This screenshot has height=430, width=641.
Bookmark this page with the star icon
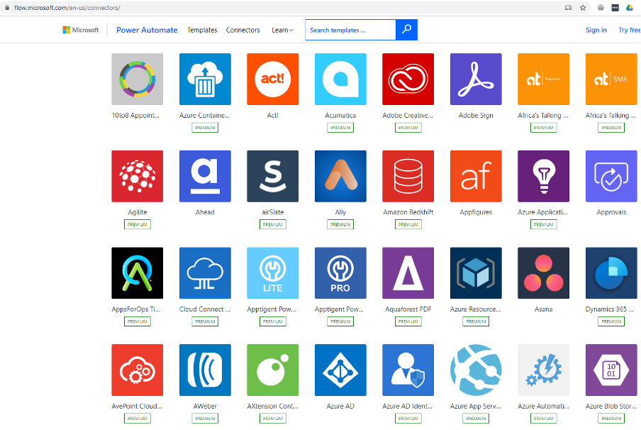(x=582, y=8)
